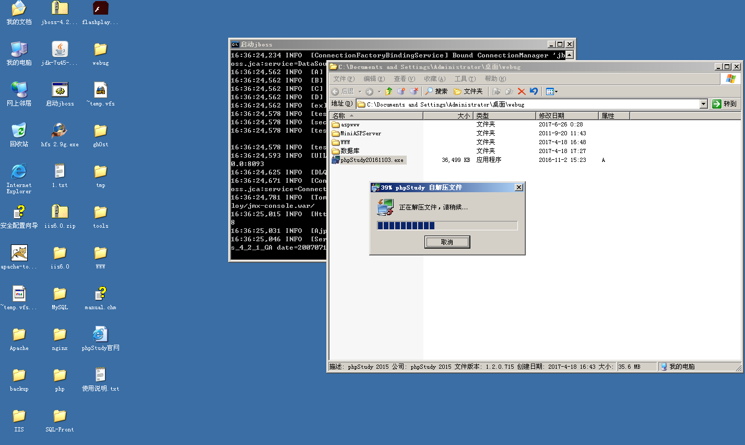Open 文件(F) menu in Explorer
Viewport: 745px width, 445px height.
(x=344, y=79)
